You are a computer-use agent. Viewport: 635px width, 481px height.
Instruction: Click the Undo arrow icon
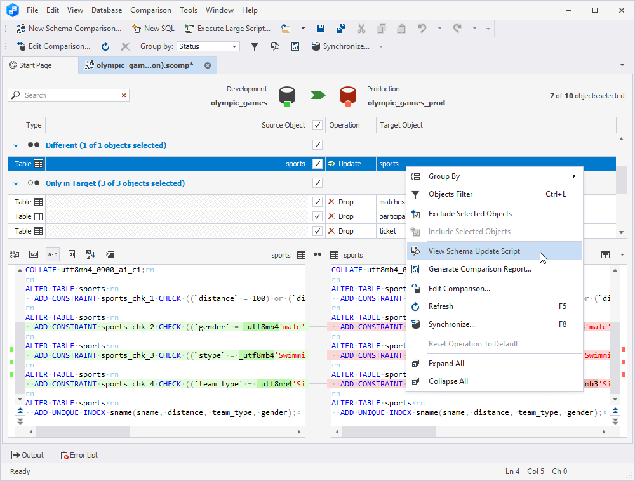[x=422, y=29]
